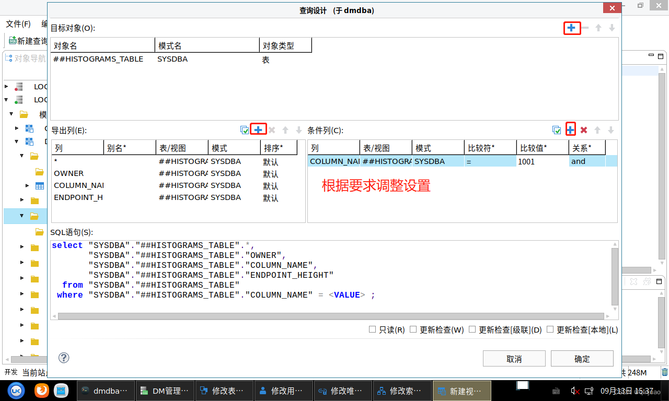Switch to DM管理 taskbar item
Image resolution: width=669 pixels, height=401 pixels.
[165, 391]
